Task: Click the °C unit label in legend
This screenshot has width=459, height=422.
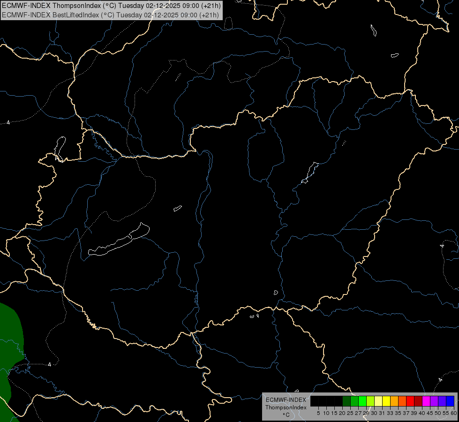Action: click(286, 415)
